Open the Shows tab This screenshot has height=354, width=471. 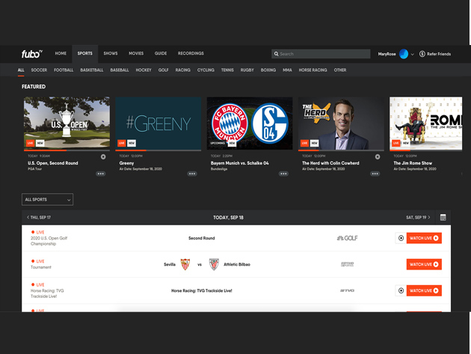point(111,53)
